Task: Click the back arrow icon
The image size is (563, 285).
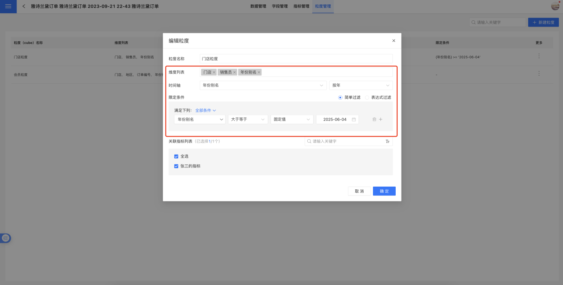Action: (24, 6)
